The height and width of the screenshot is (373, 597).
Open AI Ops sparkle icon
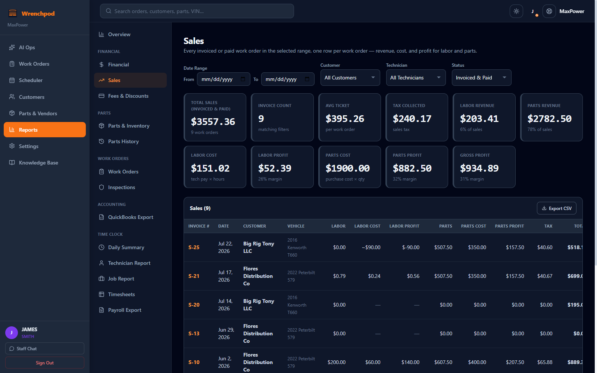pos(12,47)
